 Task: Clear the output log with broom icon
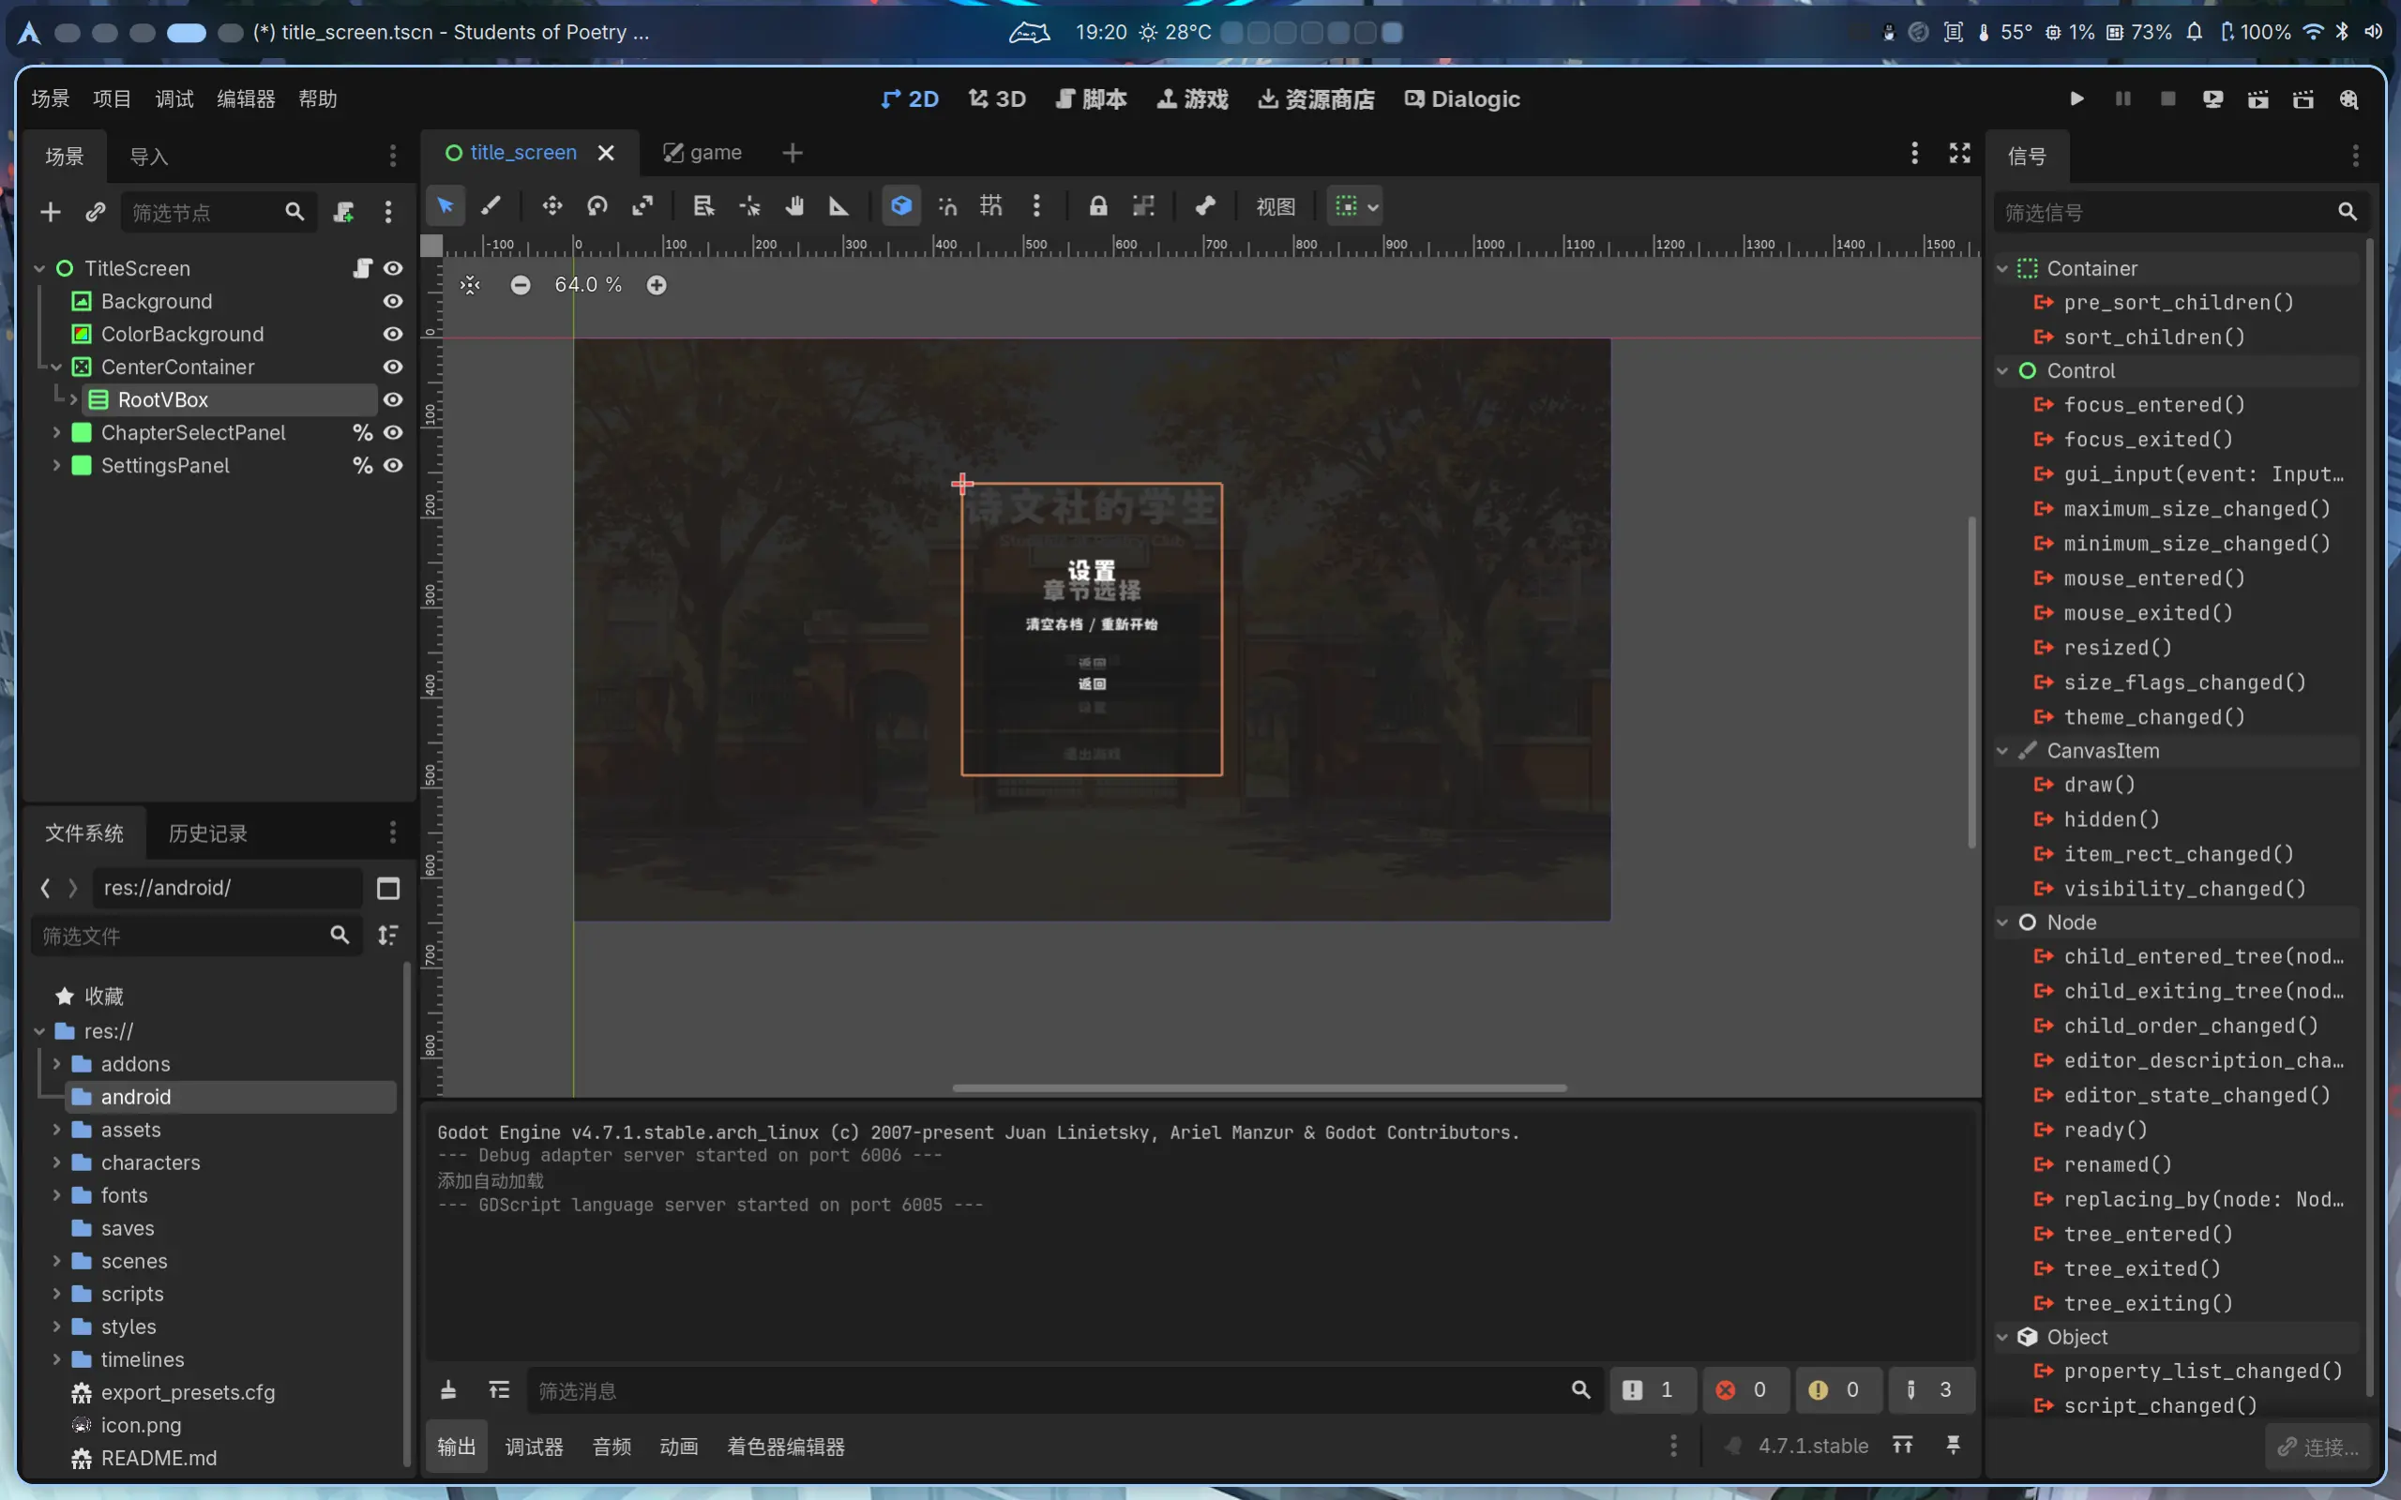point(448,1391)
